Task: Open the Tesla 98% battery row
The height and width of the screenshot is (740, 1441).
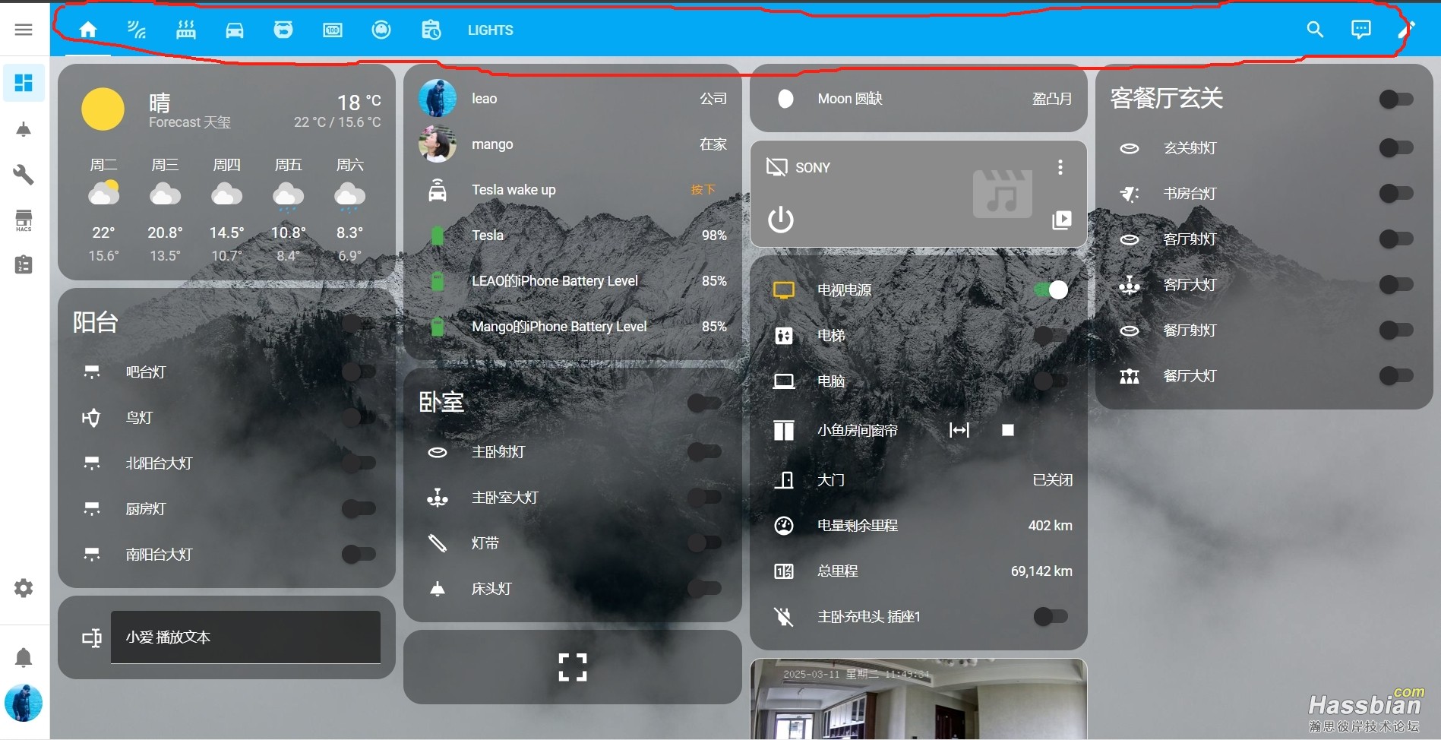Action: tap(573, 236)
